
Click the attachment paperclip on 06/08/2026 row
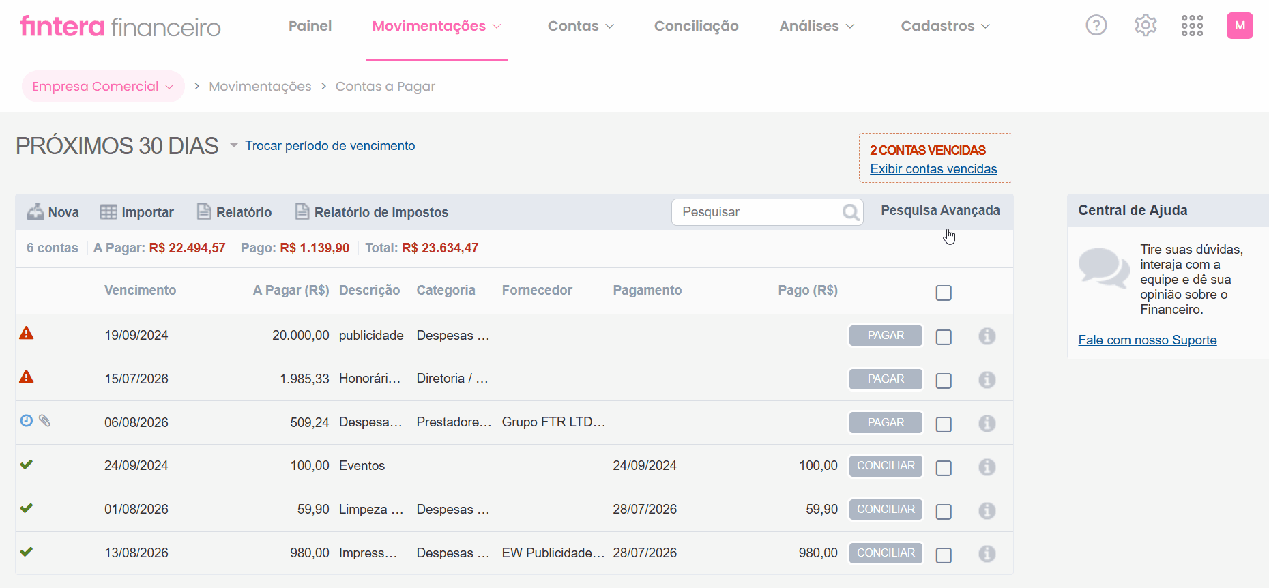(44, 420)
